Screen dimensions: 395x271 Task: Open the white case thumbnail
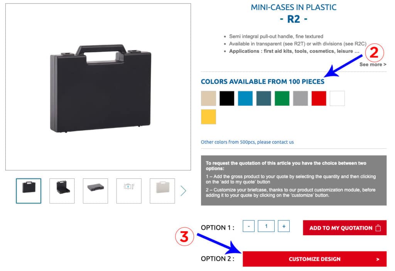pyautogui.click(x=162, y=191)
